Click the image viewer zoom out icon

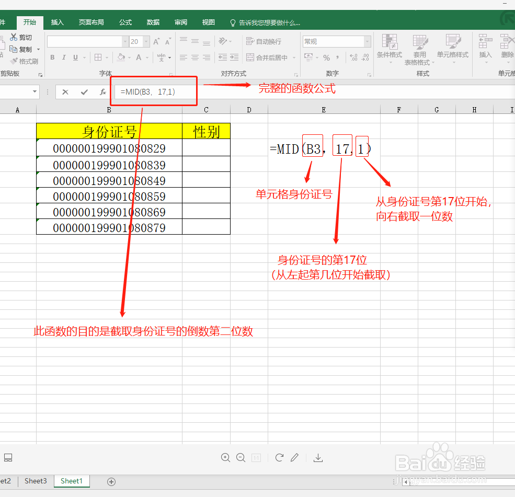(x=241, y=458)
